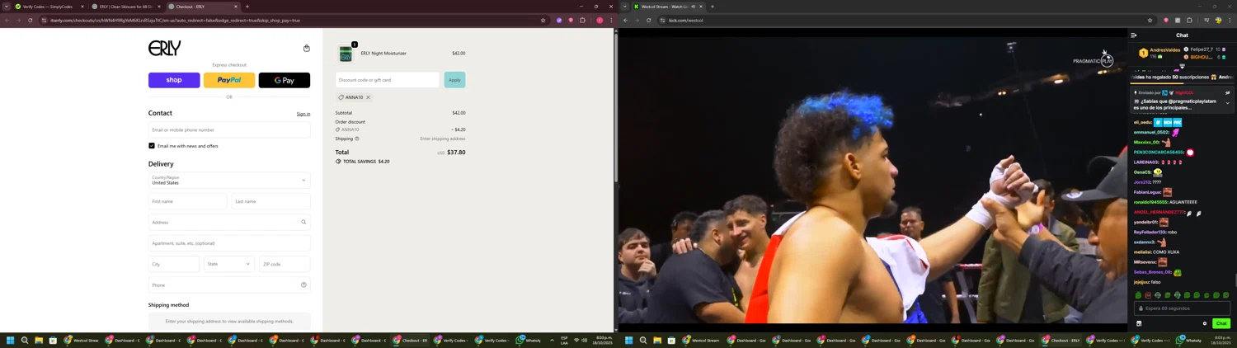Open extensions puzzle icon in Kick browser
This screenshot has height=348, width=1237.
point(1189,20)
